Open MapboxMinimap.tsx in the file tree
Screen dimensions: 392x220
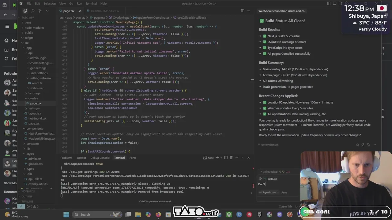click(42, 138)
